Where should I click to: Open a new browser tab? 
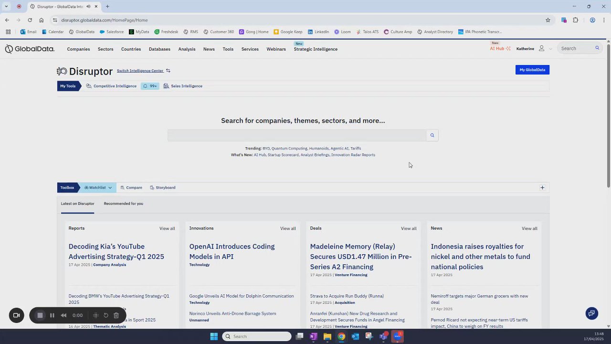coord(107,7)
